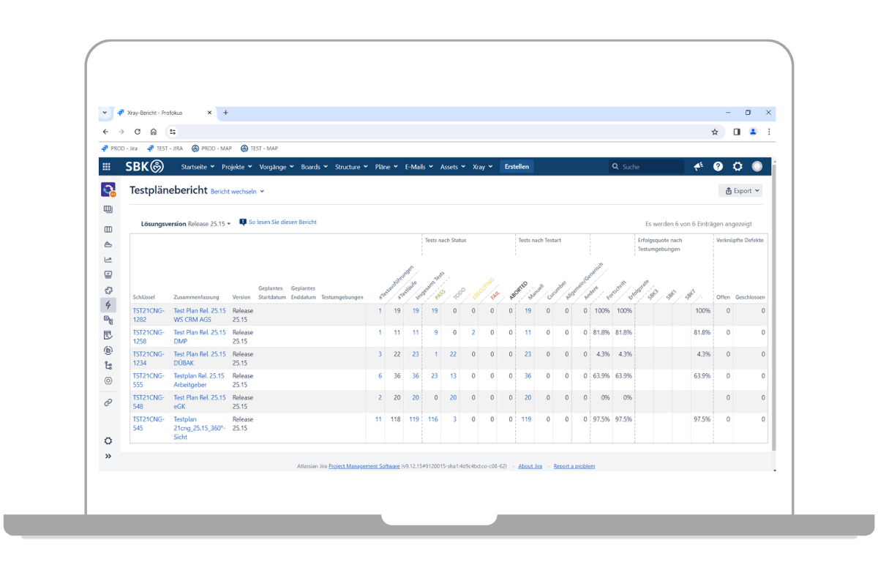
Task: Open Jira administration gear in top bar
Action: 738,167
